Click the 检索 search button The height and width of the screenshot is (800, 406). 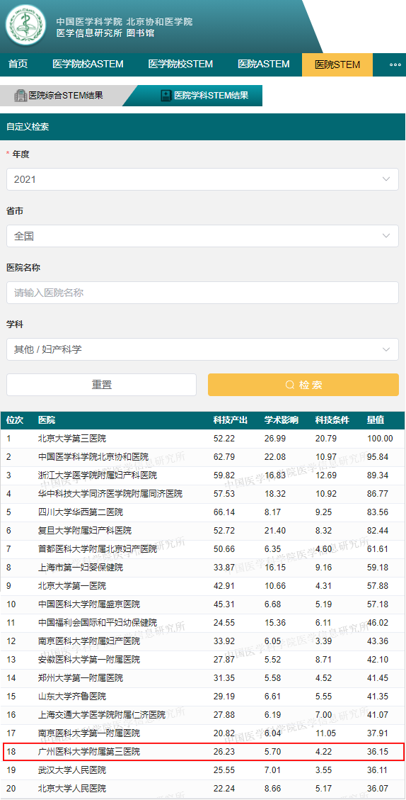303,385
